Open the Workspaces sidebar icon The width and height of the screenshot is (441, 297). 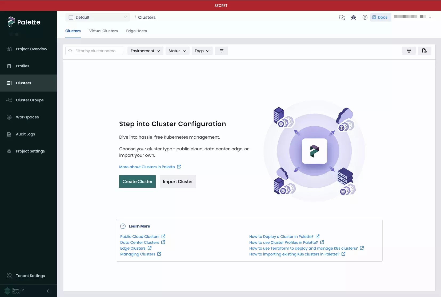coord(9,117)
